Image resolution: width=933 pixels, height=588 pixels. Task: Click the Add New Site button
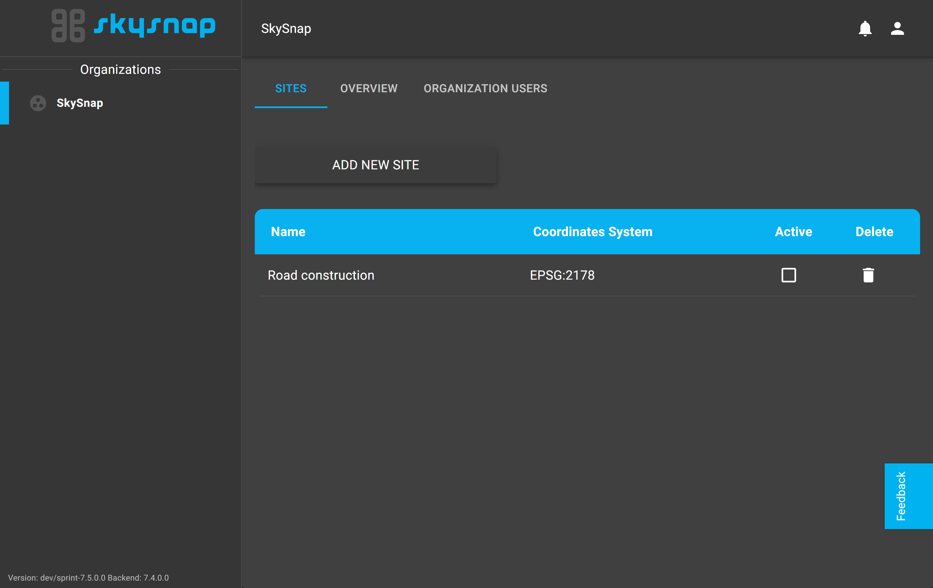coord(375,165)
